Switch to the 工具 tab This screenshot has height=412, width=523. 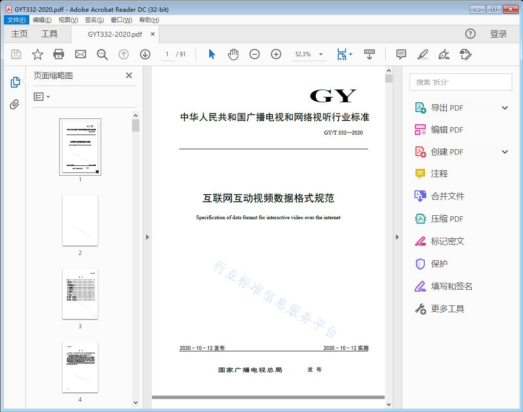49,34
